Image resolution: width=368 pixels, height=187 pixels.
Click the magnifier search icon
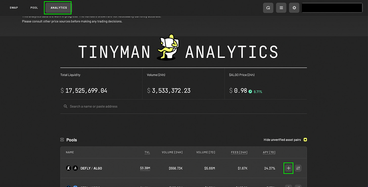pyautogui.click(x=65, y=106)
